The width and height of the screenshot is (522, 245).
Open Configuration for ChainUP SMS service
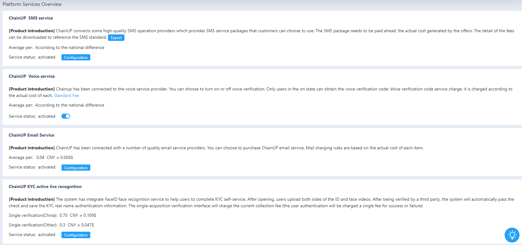pyautogui.click(x=76, y=57)
